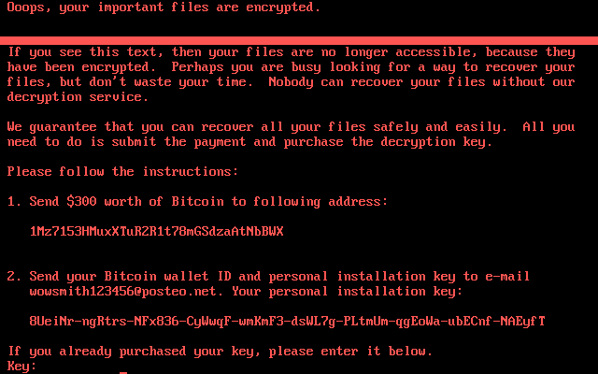Click the blinking cursor after Key prompt
Image resolution: width=598 pixels, height=374 pixels.
click(x=123, y=372)
